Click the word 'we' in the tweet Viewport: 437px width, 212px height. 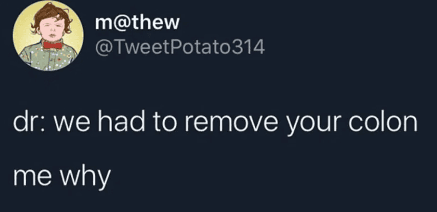(72, 124)
